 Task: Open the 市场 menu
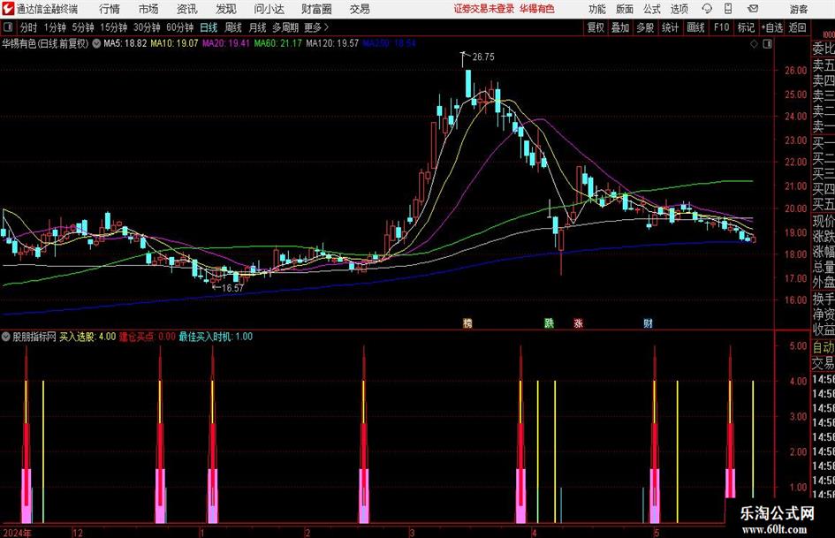pos(148,9)
